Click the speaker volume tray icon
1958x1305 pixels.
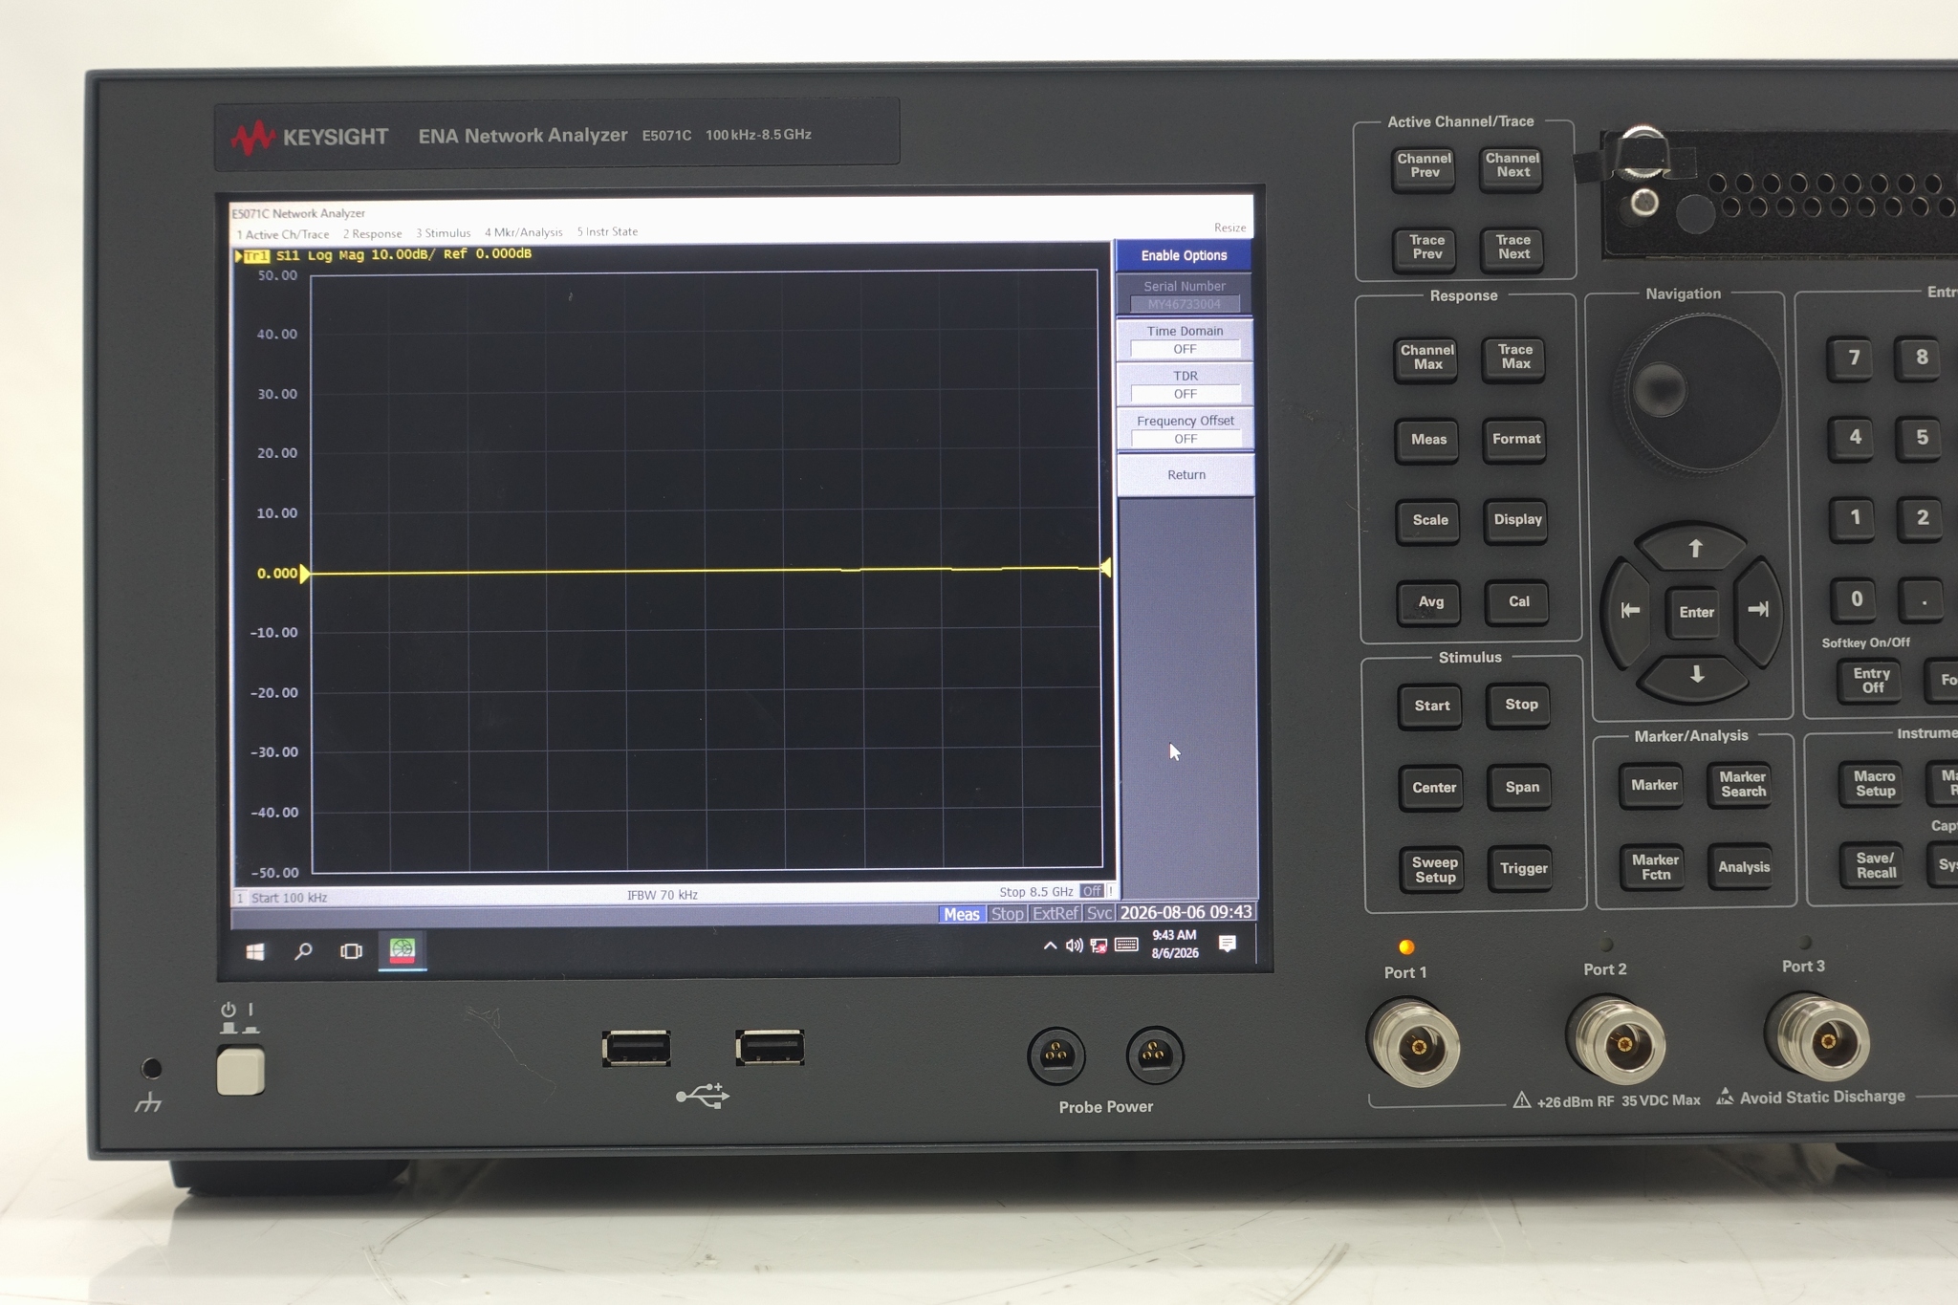(x=1075, y=946)
